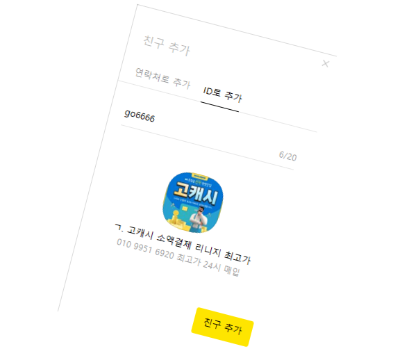Switch to the 연락처로 추가 tab

pyautogui.click(x=162, y=79)
